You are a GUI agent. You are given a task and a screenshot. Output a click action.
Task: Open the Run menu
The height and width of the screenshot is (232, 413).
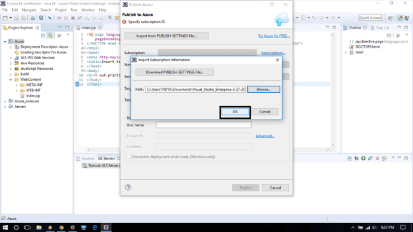74,10
